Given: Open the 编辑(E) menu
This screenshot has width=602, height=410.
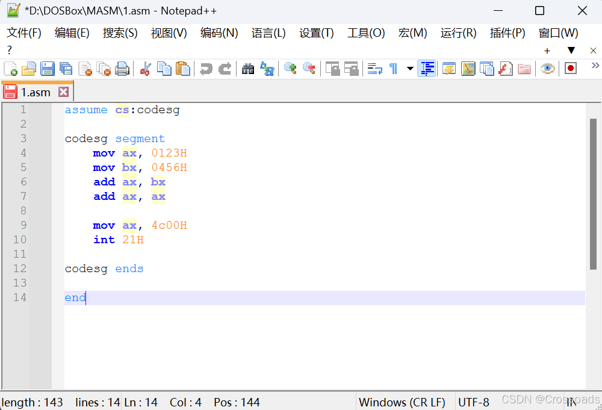Looking at the screenshot, I should pyautogui.click(x=72, y=33).
